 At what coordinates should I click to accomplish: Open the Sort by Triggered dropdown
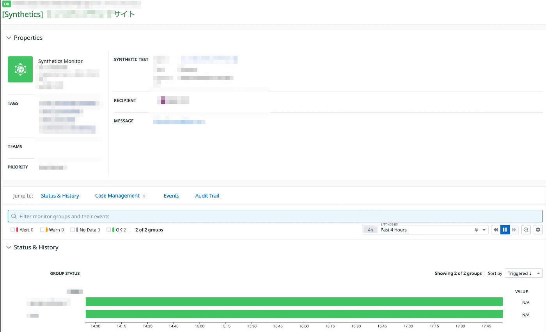[524, 273]
